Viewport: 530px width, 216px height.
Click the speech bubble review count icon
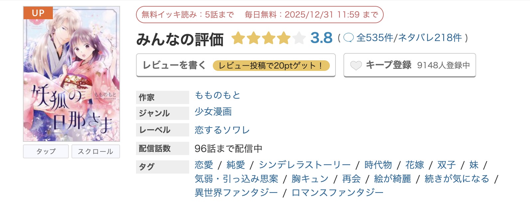click(x=348, y=38)
